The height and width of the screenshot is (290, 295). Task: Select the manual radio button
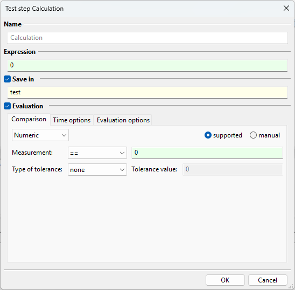click(253, 135)
